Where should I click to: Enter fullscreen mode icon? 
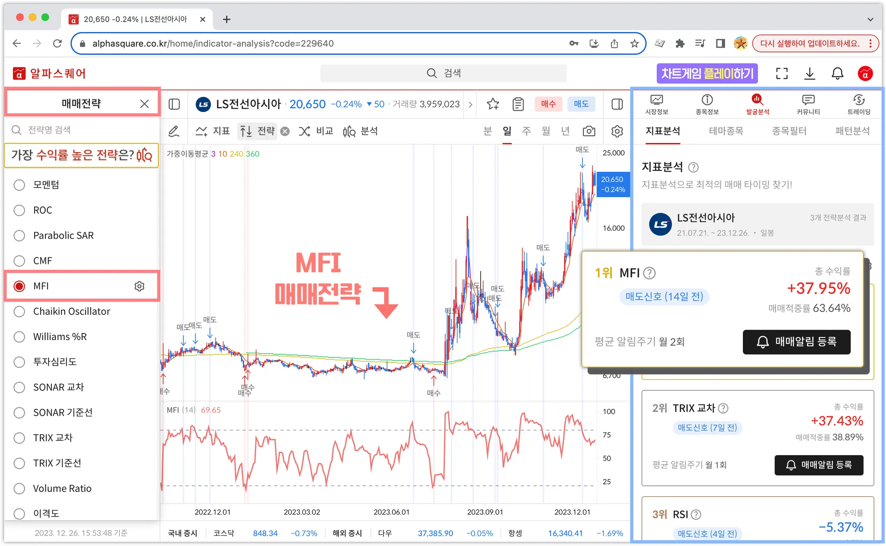click(782, 74)
